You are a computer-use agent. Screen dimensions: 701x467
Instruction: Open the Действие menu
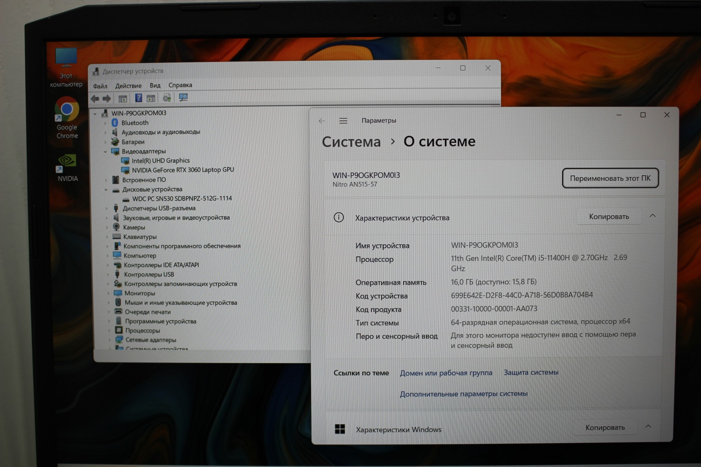[128, 86]
